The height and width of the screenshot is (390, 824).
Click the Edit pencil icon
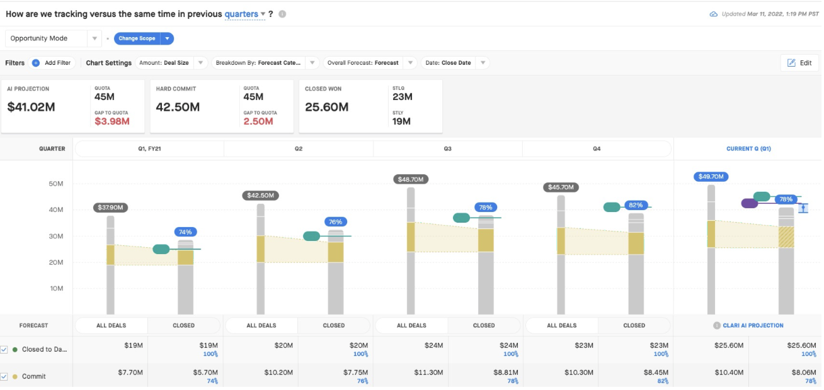click(791, 63)
